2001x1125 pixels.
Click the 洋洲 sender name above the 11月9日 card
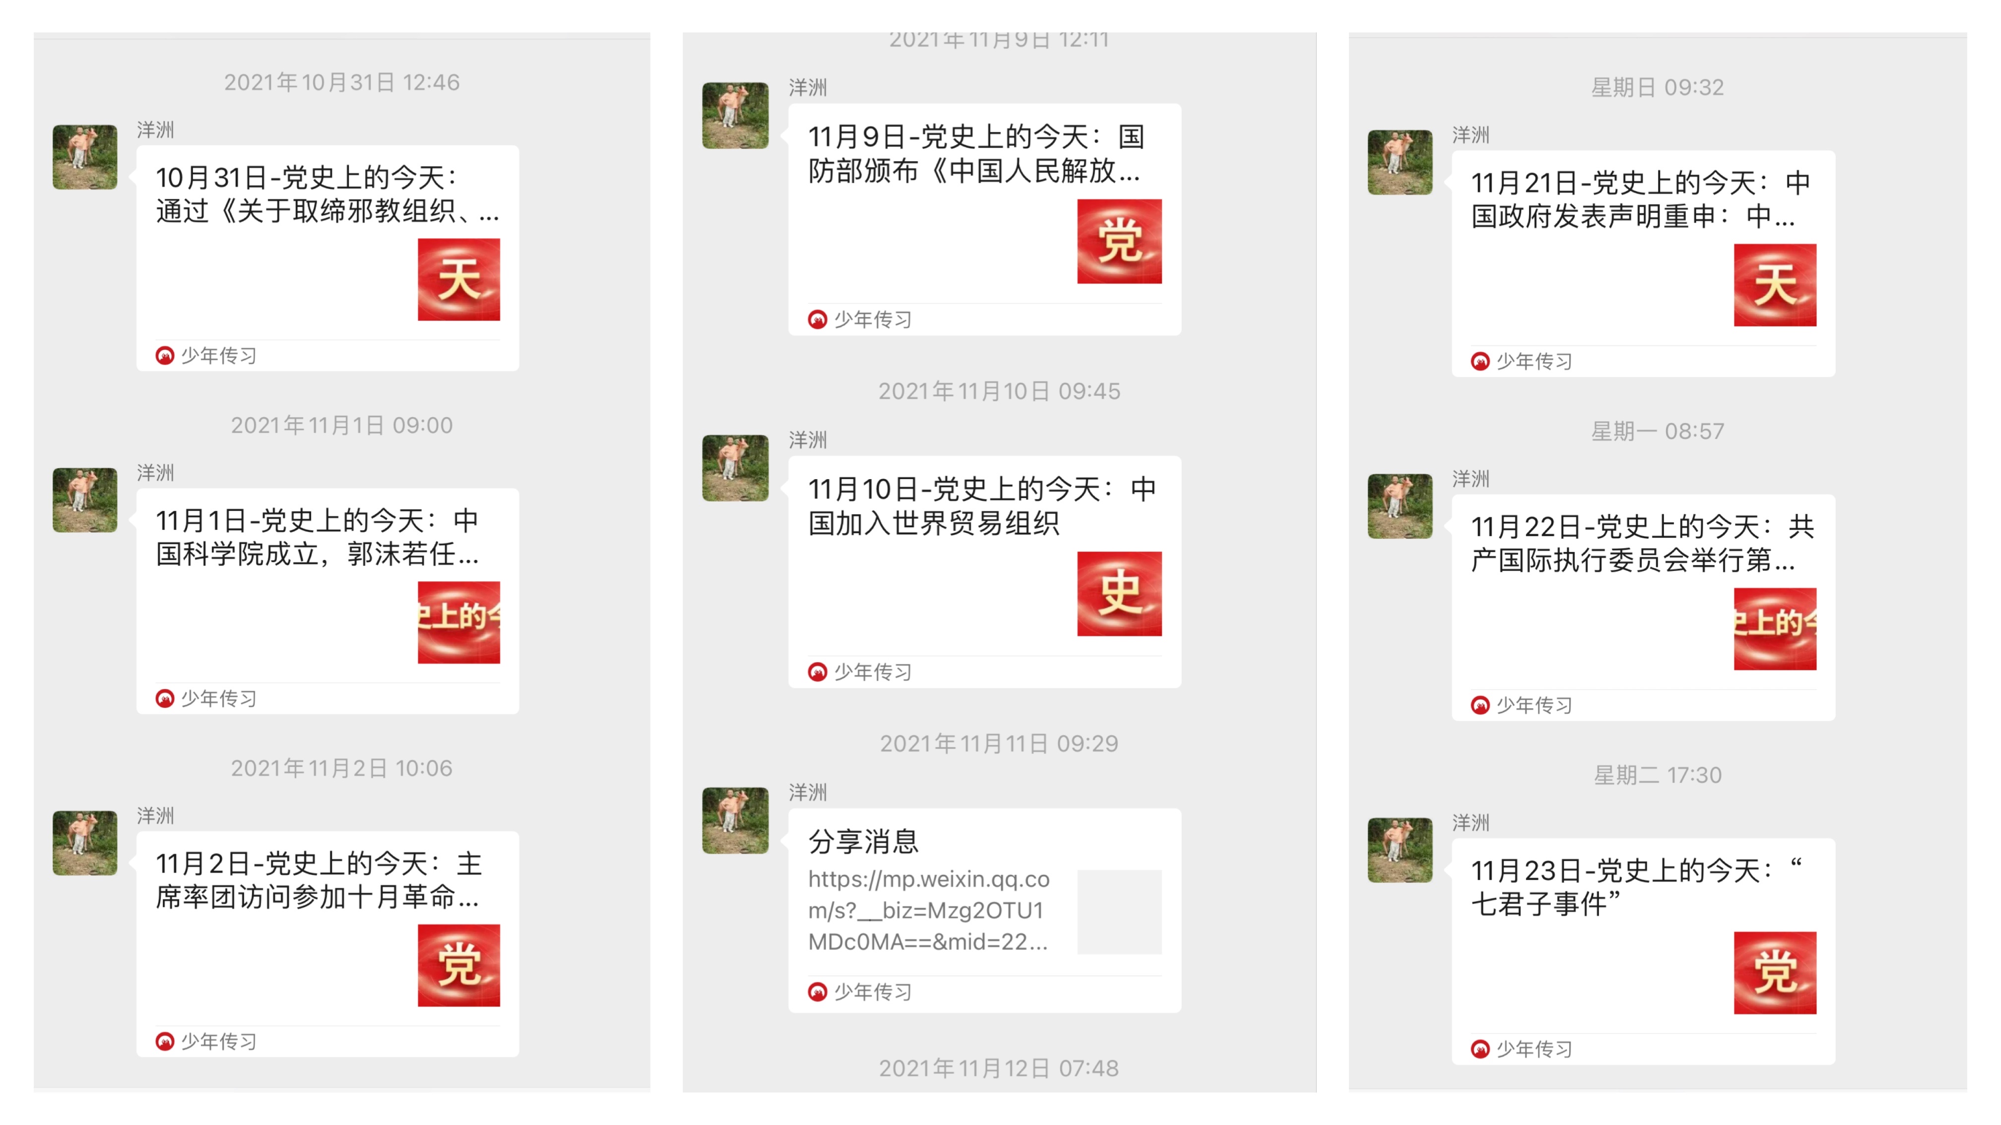(x=808, y=88)
